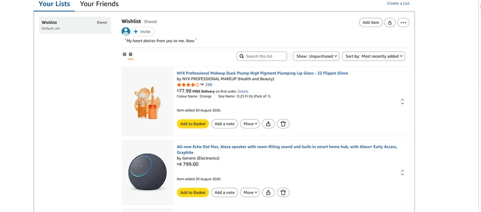The width and height of the screenshot is (481, 212).
Task: Switch to the Your Friends tab
Action: click(99, 4)
